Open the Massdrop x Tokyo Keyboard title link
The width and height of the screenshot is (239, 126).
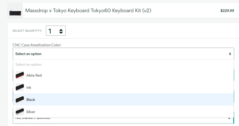[88, 11]
